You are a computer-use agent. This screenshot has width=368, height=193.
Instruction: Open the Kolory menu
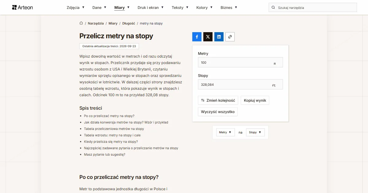coord(205,7)
